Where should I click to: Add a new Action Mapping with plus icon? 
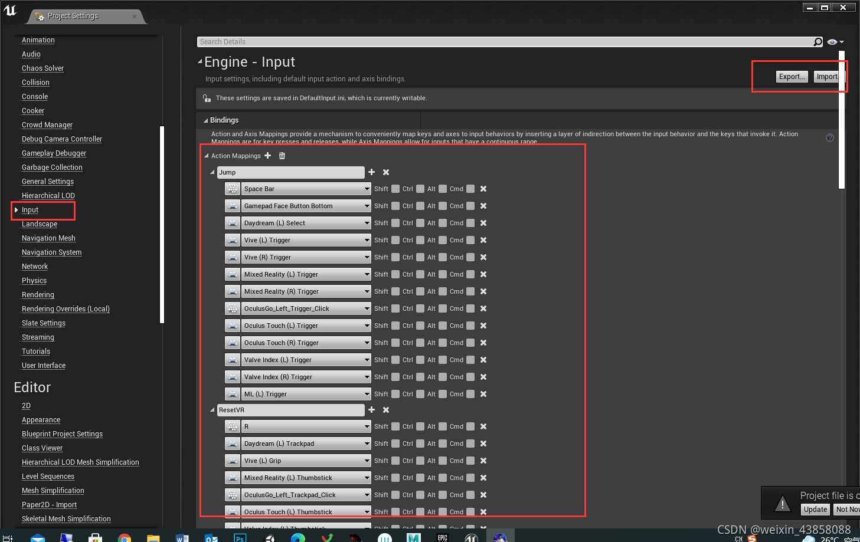pos(267,156)
